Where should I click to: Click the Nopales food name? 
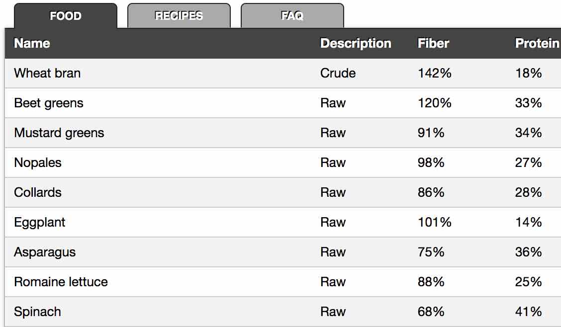point(38,163)
